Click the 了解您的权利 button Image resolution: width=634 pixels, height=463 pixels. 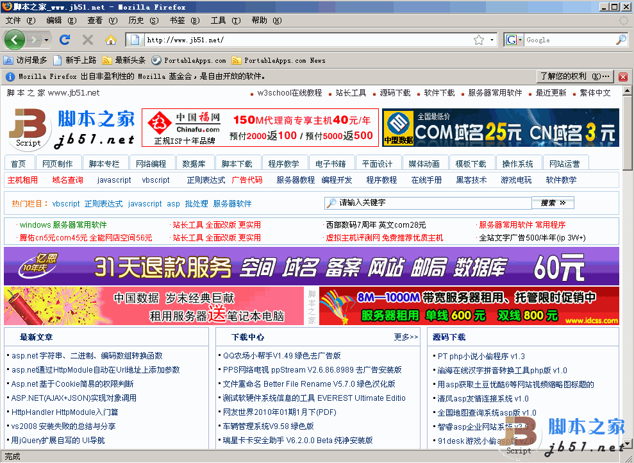[x=575, y=76]
